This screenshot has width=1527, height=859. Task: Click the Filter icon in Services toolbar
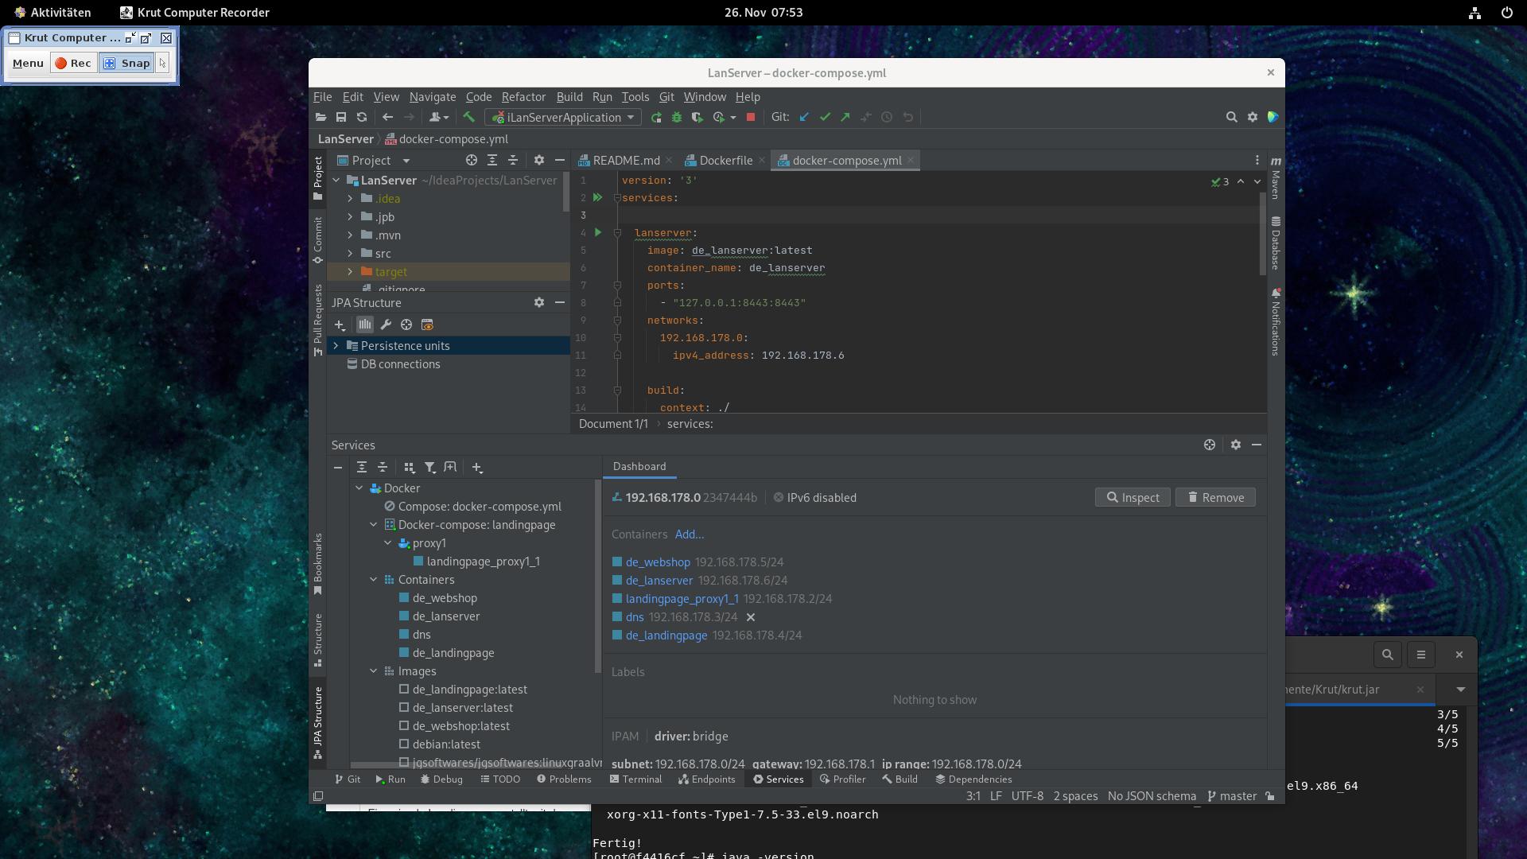click(x=430, y=468)
